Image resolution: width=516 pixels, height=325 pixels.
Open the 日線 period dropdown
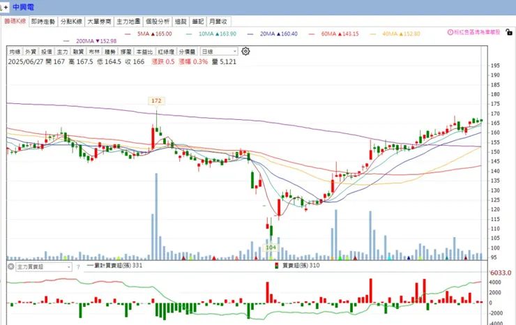coord(219,52)
